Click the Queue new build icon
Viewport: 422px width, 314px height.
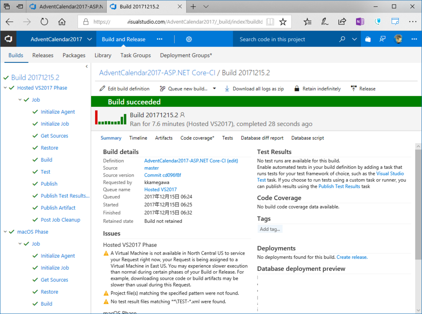(x=162, y=89)
